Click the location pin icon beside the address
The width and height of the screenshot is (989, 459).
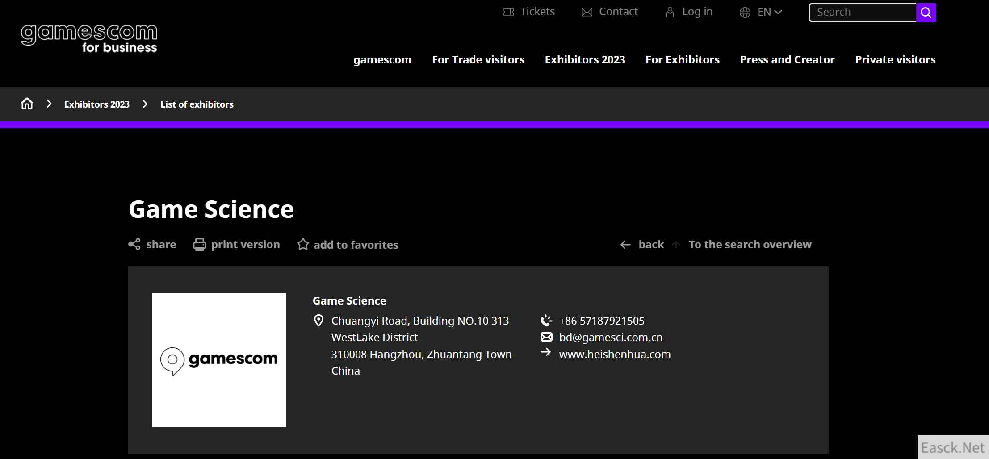click(318, 320)
